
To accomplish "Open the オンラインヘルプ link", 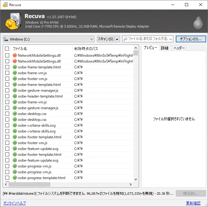I will 14,203.
